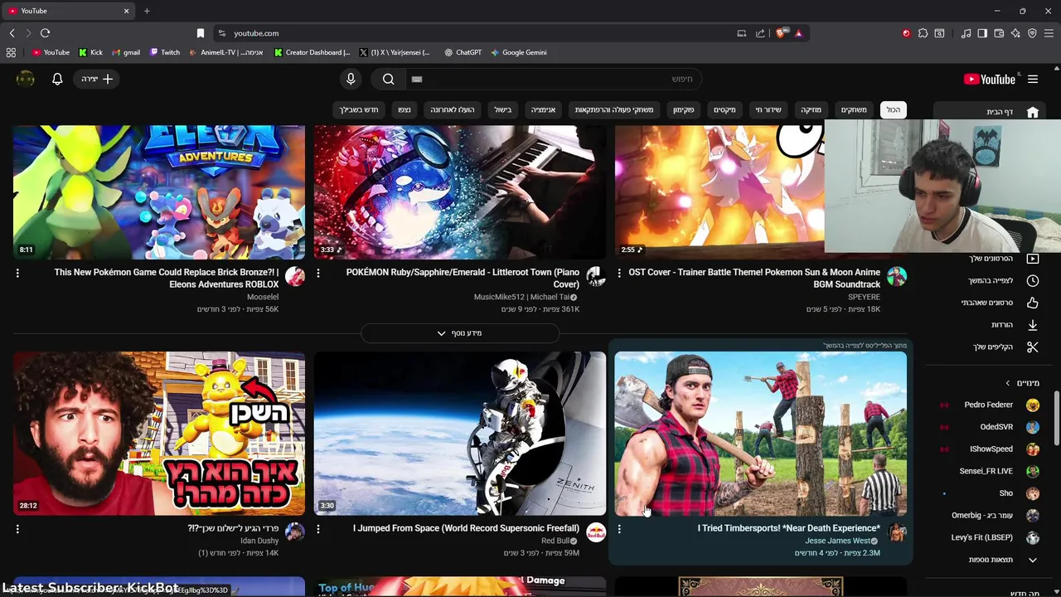Open the Littleroot Town piano cover thumbnail
The height and width of the screenshot is (597, 1061).
[460, 192]
